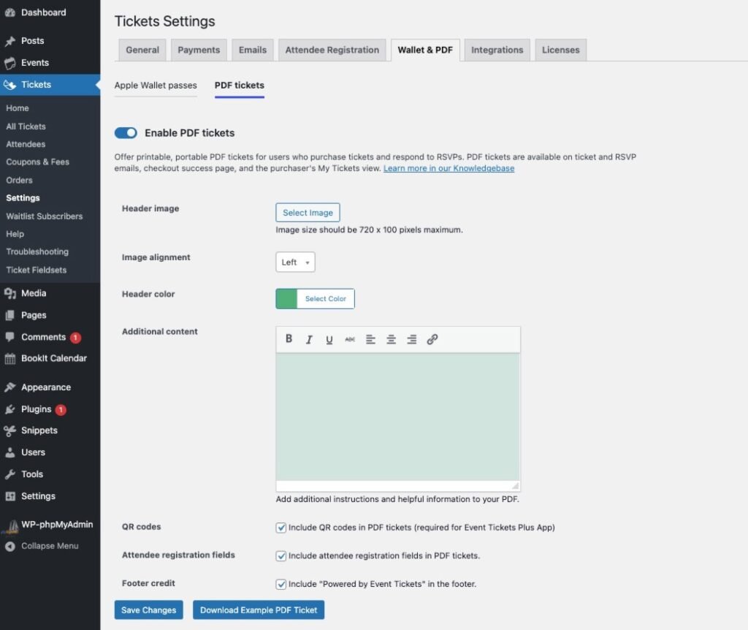Open the Image alignment dropdown
This screenshot has height=630, width=748.
pyautogui.click(x=295, y=262)
